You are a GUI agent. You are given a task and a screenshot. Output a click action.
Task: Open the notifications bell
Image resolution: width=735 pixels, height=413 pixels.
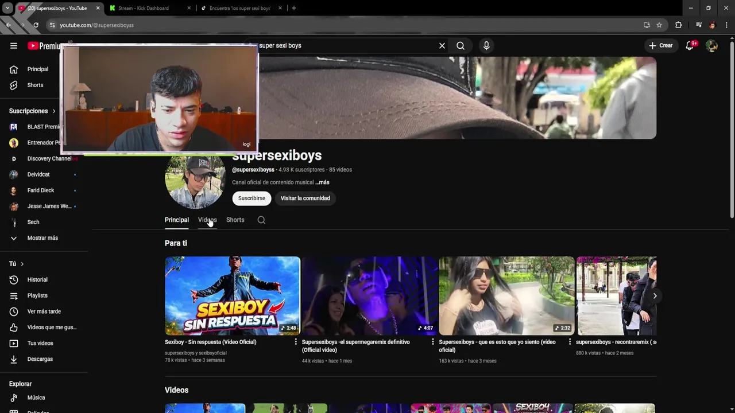690,46
